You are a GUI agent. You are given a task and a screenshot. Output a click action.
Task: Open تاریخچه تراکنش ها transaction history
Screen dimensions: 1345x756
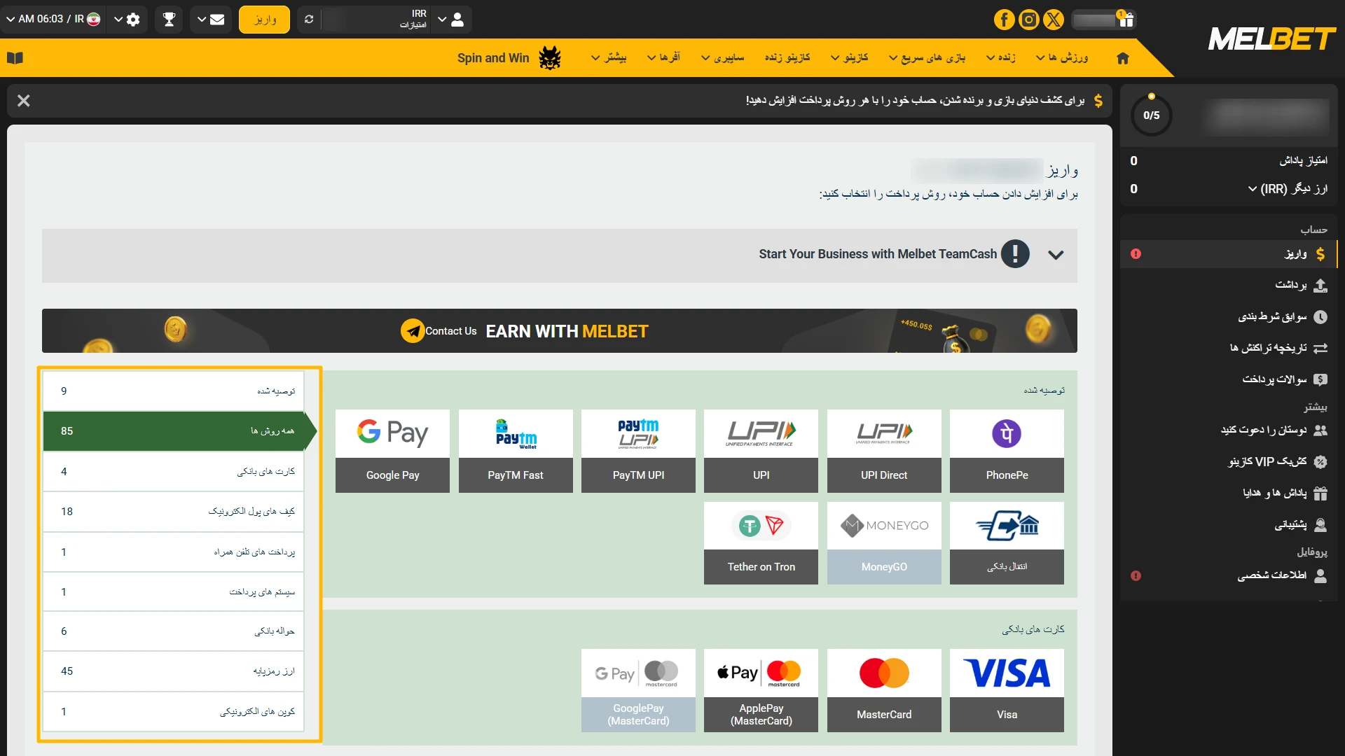point(1229,348)
